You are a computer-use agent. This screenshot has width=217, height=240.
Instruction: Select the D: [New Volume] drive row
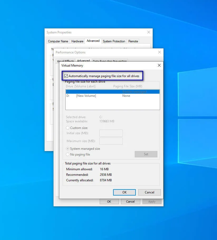[x=113, y=96]
